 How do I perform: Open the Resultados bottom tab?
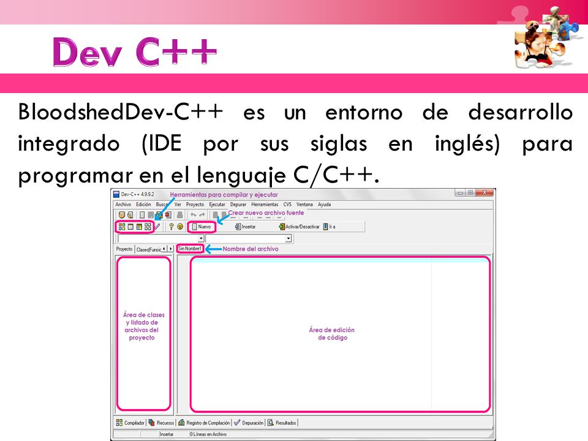282,423
